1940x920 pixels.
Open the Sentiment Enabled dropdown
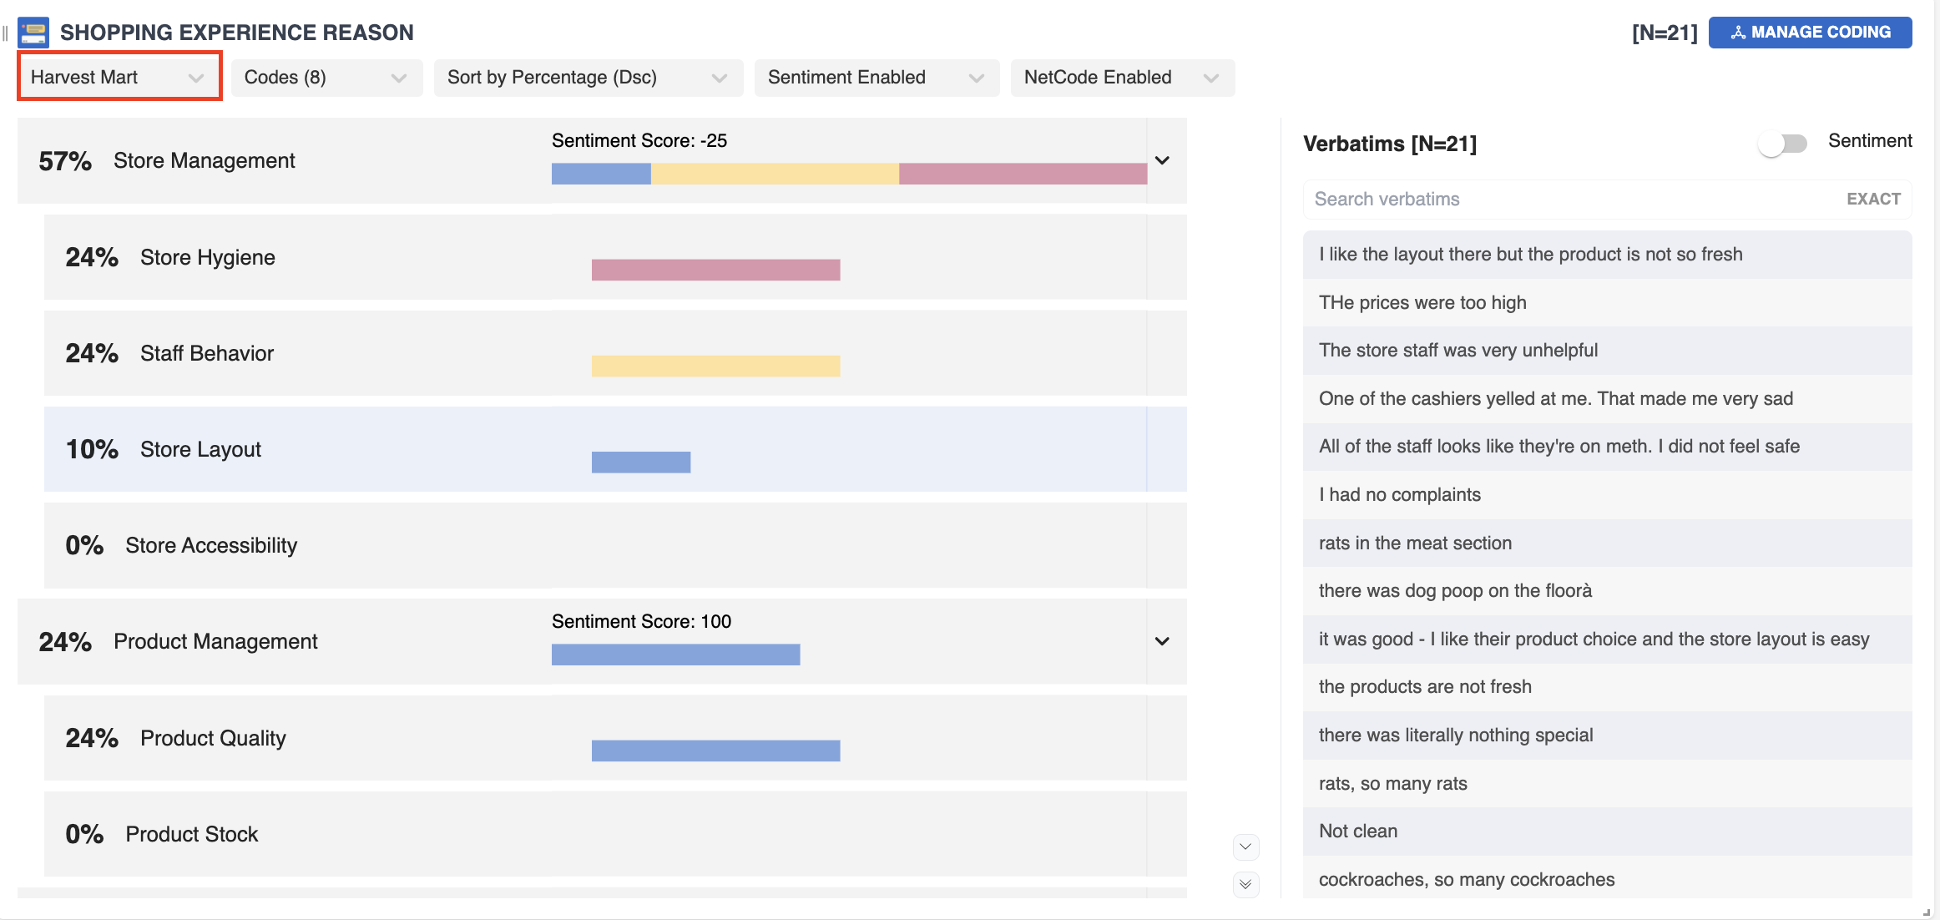876,78
